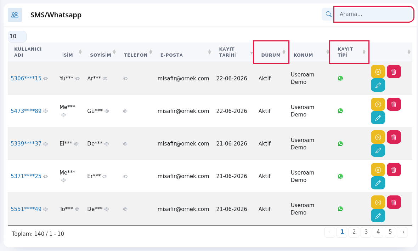This screenshot has height=251, width=418.
Task: Click blue pencil edit for 5371****25
Action: 378,183
